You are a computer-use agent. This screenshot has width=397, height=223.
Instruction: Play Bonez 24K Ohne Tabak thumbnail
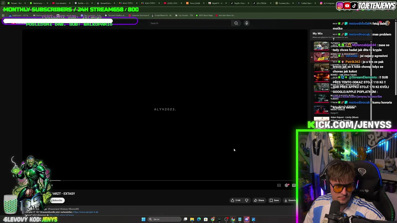click(321, 77)
